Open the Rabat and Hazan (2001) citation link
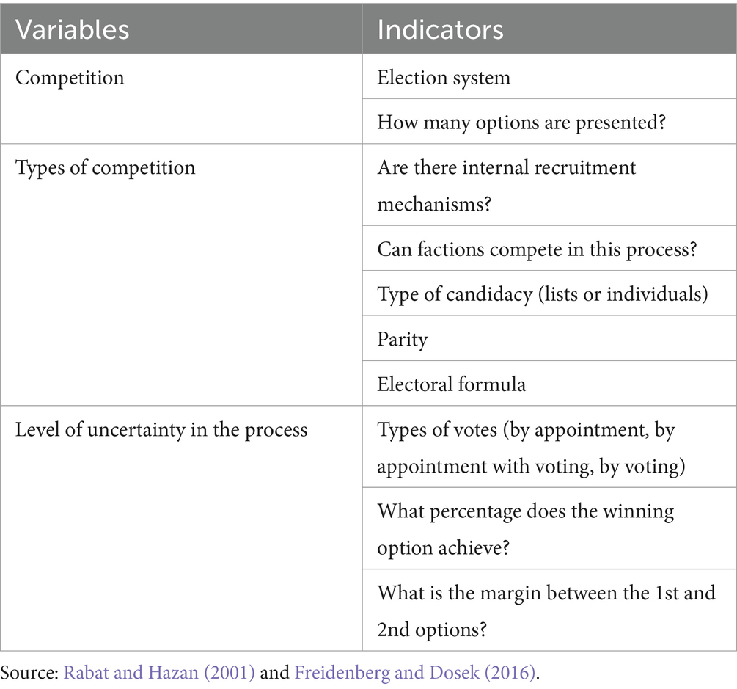Image resolution: width=737 pixels, height=689 pixels. [x=159, y=673]
